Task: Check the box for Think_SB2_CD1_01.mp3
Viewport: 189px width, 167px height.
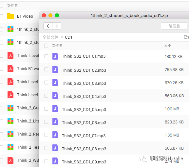Action: (x=46, y=56)
